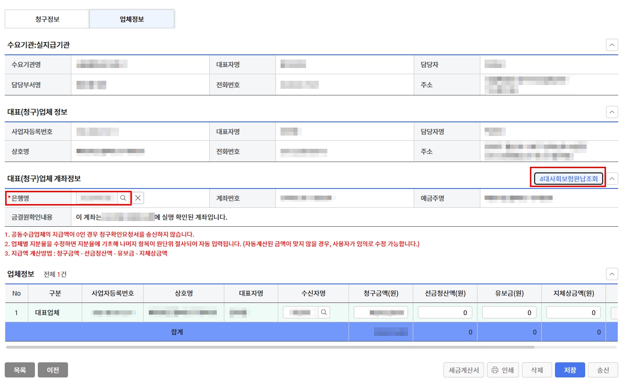
Task: Return to the list via 목록
Action: pos(19,370)
